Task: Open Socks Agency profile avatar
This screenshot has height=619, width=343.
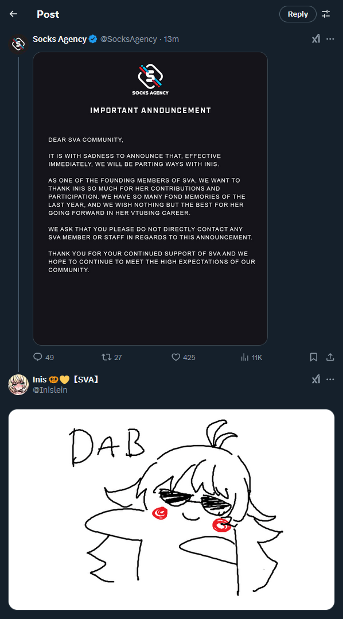Action: pos(18,44)
